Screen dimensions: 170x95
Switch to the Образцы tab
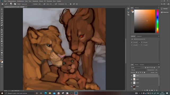pos(137,8)
